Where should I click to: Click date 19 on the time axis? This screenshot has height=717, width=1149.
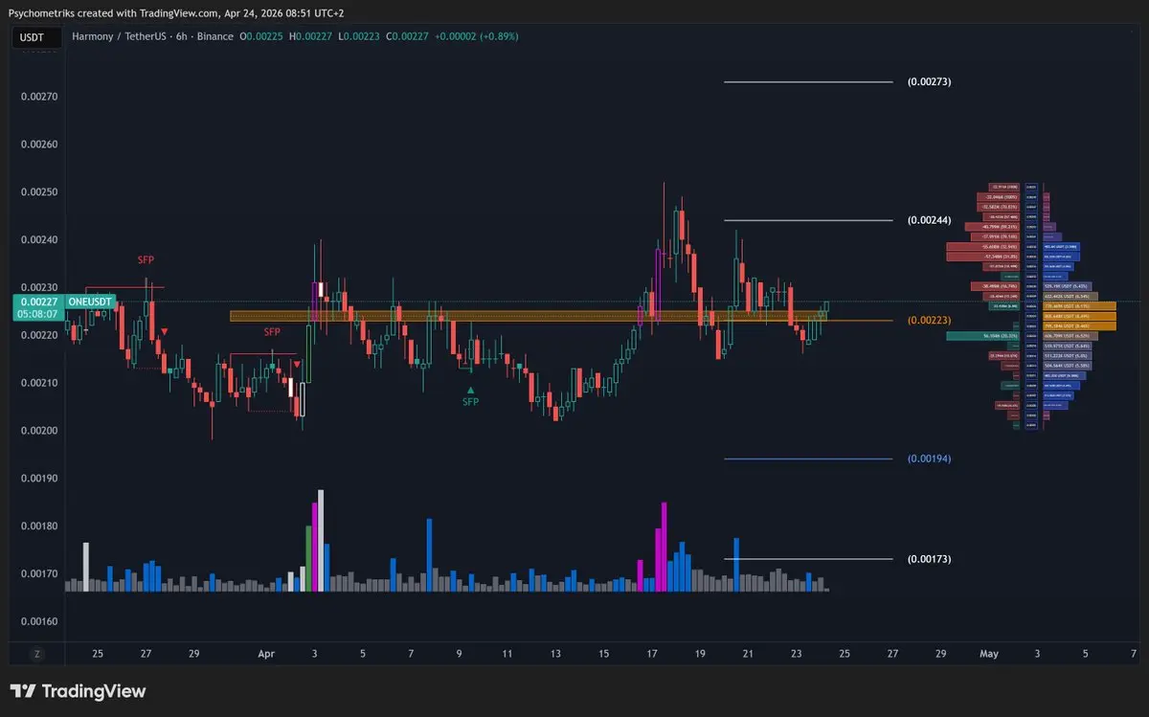coord(700,654)
